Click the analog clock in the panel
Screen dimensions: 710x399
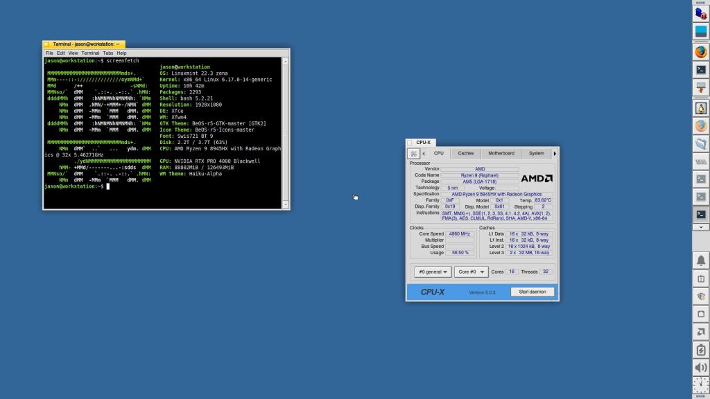(701, 386)
